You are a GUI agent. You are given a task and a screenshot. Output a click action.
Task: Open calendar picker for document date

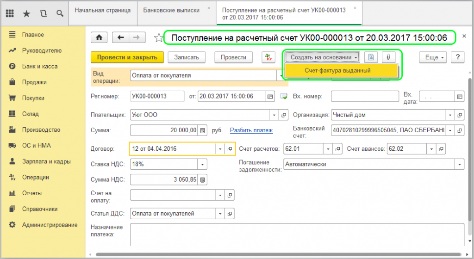click(x=270, y=97)
